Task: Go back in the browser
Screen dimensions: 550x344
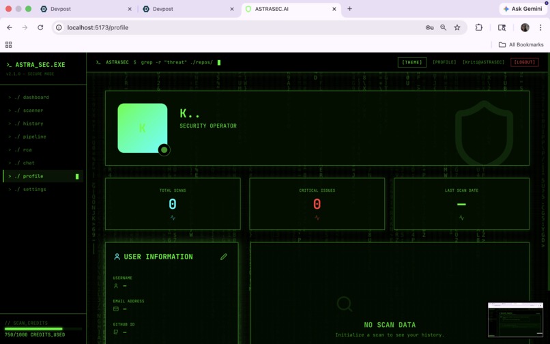Action: tap(10, 27)
